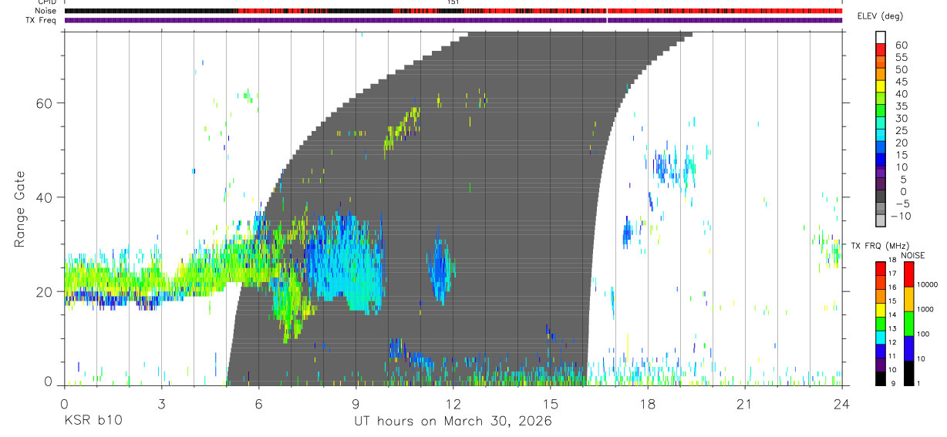
Task: Click the white top swatch in elevation legend
Action: (x=881, y=36)
